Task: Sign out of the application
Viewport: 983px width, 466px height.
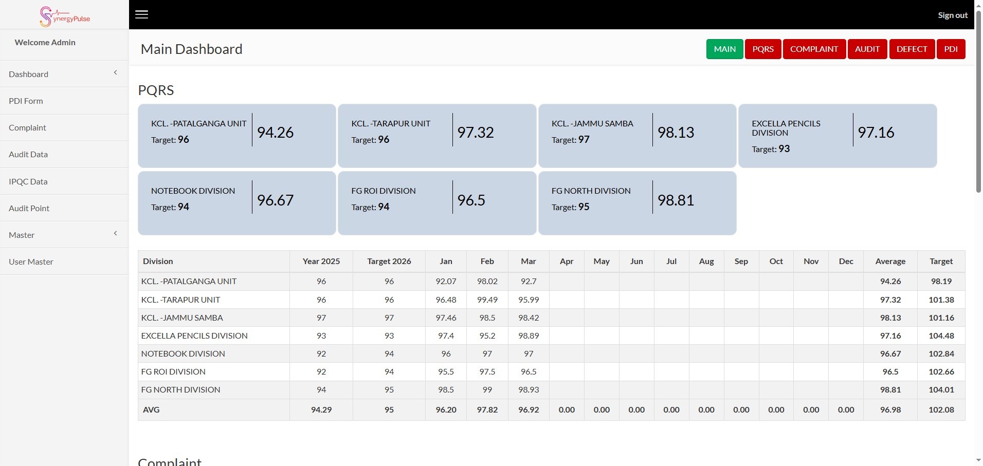Action: 953,15
